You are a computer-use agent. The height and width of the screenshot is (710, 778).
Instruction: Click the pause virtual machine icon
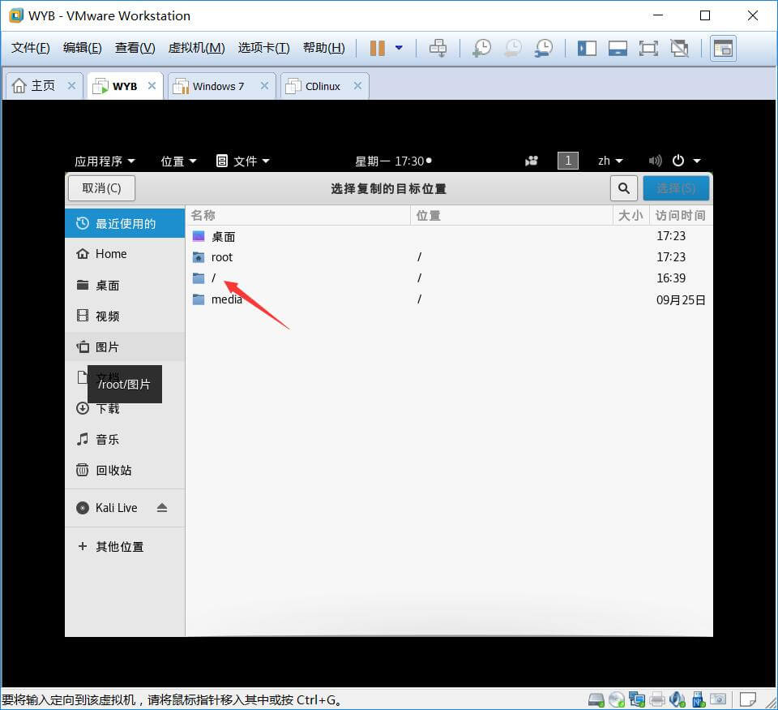click(x=377, y=48)
